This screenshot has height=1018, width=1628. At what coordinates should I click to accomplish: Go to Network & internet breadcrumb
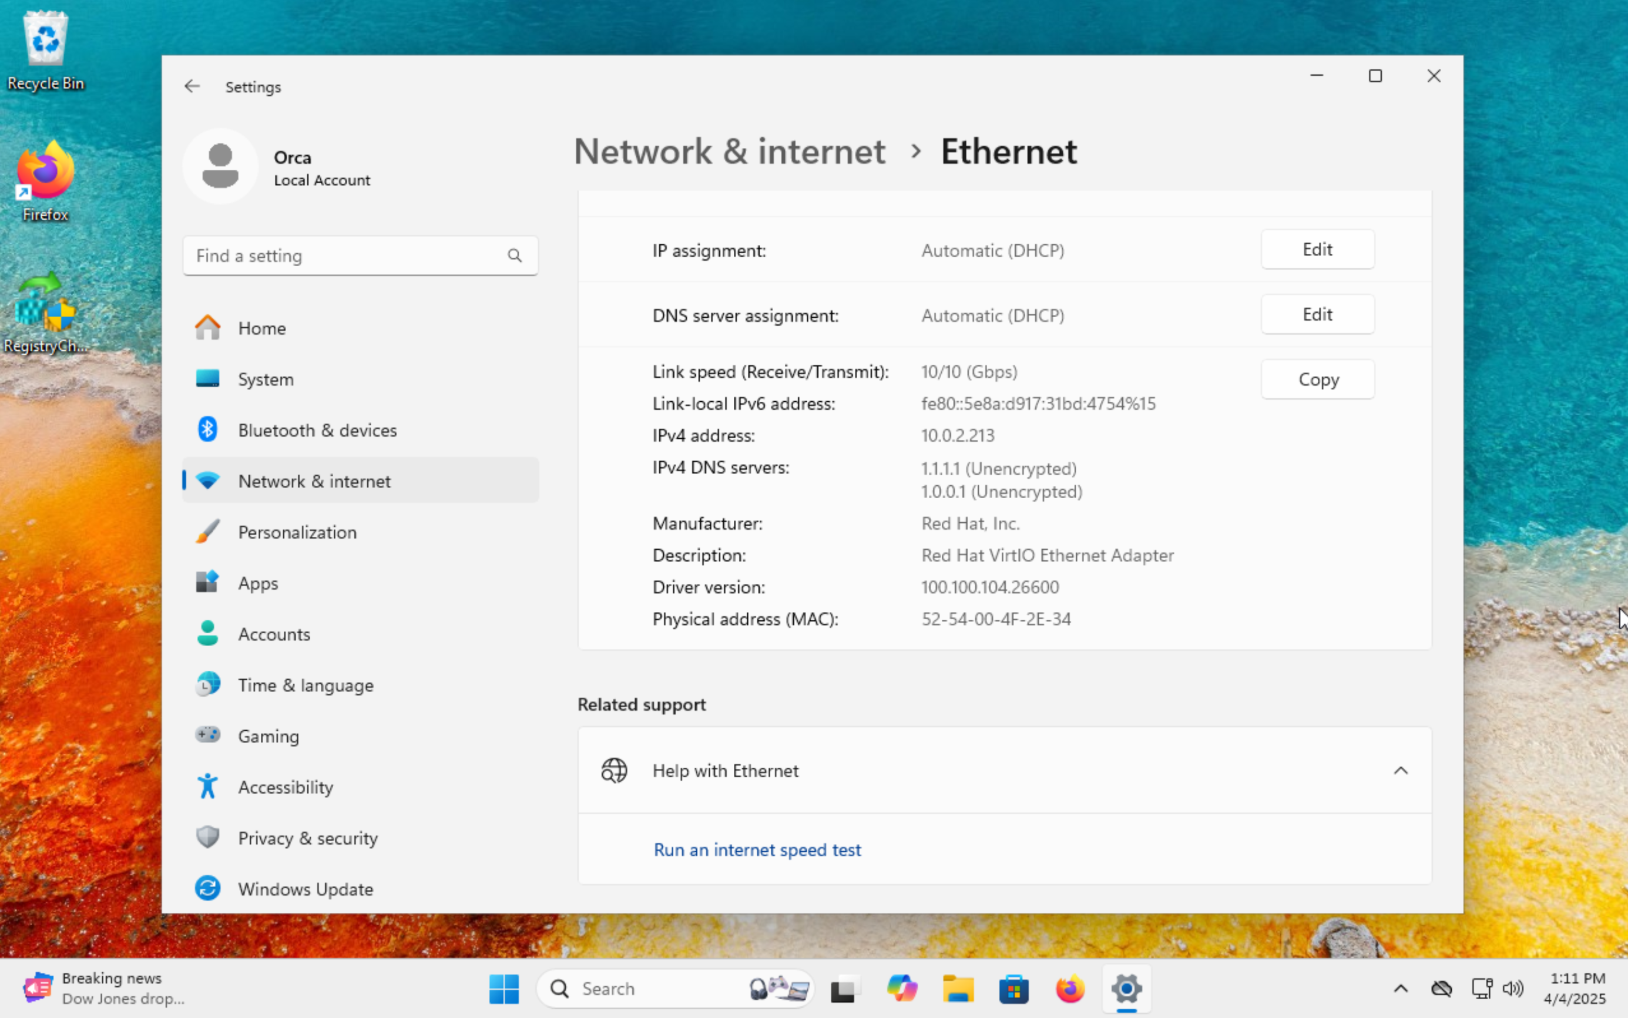(x=729, y=152)
